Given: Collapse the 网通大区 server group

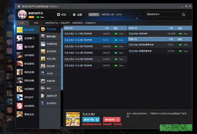Looking at the screenshot, I should tap(186, 39).
